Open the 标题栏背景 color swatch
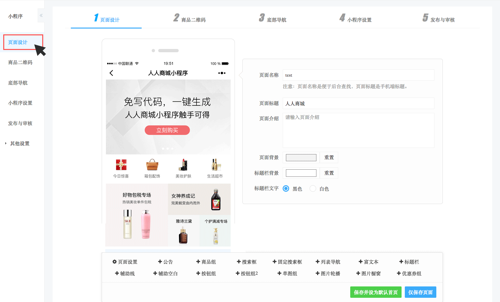The height and width of the screenshot is (302, 500). tap(301, 173)
